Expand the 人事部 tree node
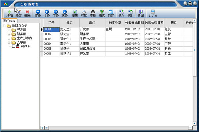The height and width of the screenshot is (132, 199). (x=9, y=42)
